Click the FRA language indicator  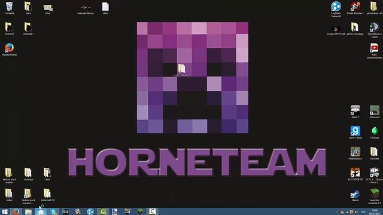point(363,212)
